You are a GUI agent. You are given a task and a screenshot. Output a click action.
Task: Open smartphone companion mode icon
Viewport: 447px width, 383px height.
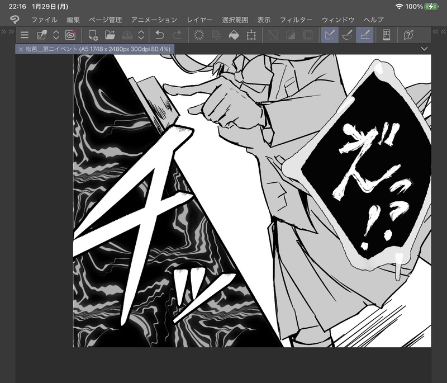pyautogui.click(x=386, y=35)
